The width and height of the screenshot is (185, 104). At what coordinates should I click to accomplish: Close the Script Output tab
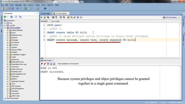point(53,60)
